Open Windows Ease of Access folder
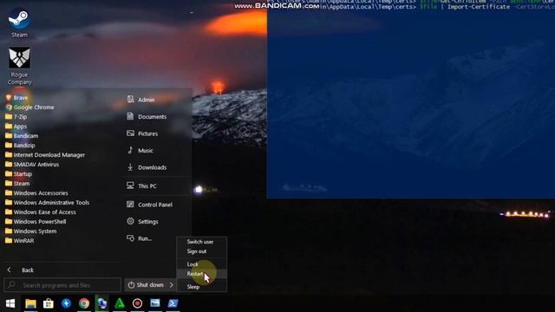The width and height of the screenshot is (555, 312). click(x=41, y=212)
